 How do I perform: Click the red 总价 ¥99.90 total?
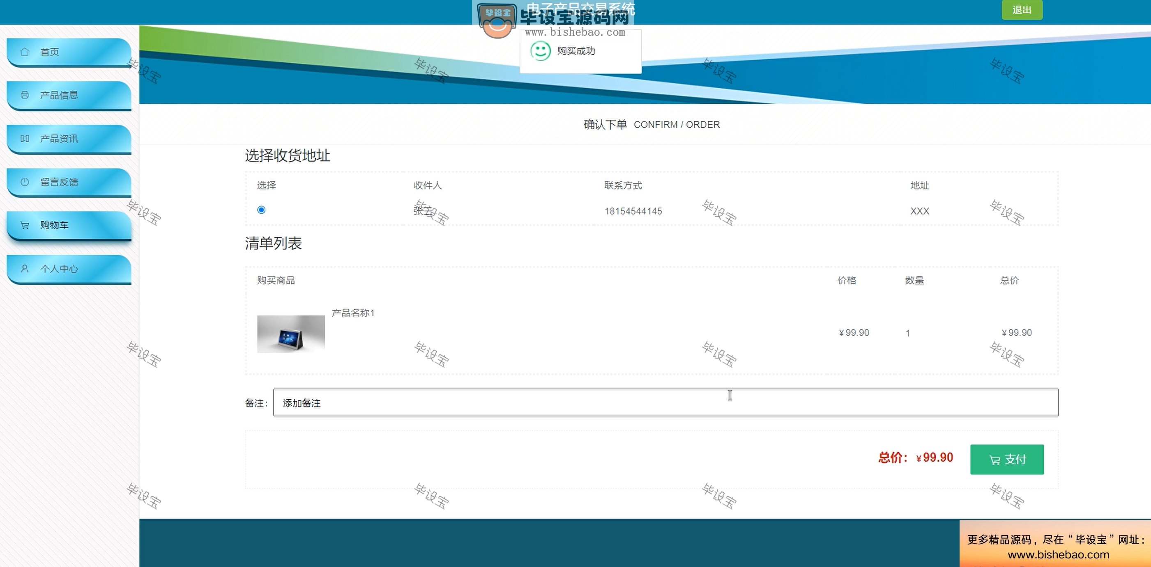[916, 458]
